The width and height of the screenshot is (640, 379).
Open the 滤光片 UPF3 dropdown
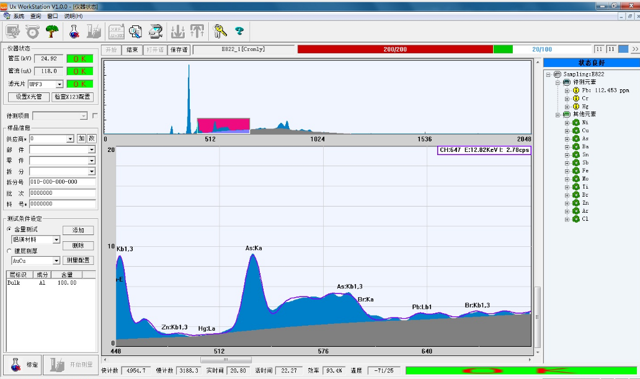pyautogui.click(x=60, y=84)
